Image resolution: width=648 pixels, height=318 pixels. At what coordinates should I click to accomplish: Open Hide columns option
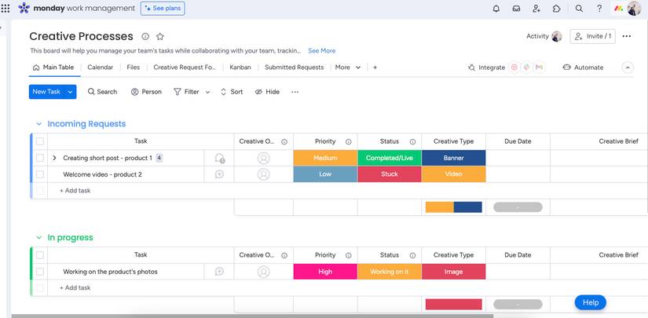(x=267, y=92)
